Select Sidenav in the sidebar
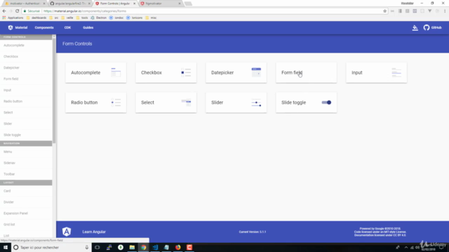This screenshot has width=449, height=252. (x=26, y=163)
